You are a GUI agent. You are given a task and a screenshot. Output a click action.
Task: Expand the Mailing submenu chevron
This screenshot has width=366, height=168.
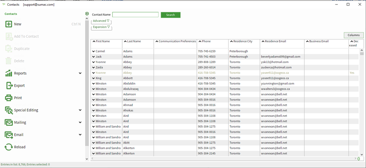point(80,122)
